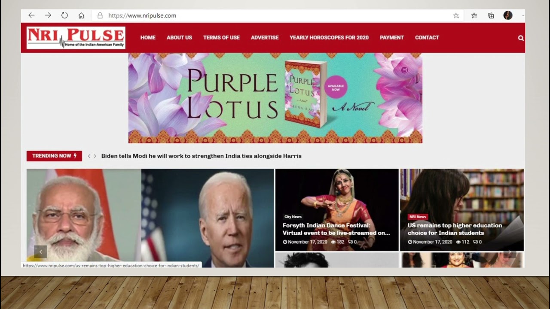Show previous trending headline arrow
Viewport: 550px width, 309px height.
[89, 156]
